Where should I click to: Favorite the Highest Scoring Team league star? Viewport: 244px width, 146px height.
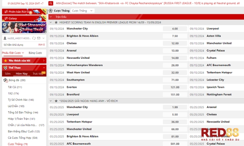pyautogui.click(x=56, y=22)
